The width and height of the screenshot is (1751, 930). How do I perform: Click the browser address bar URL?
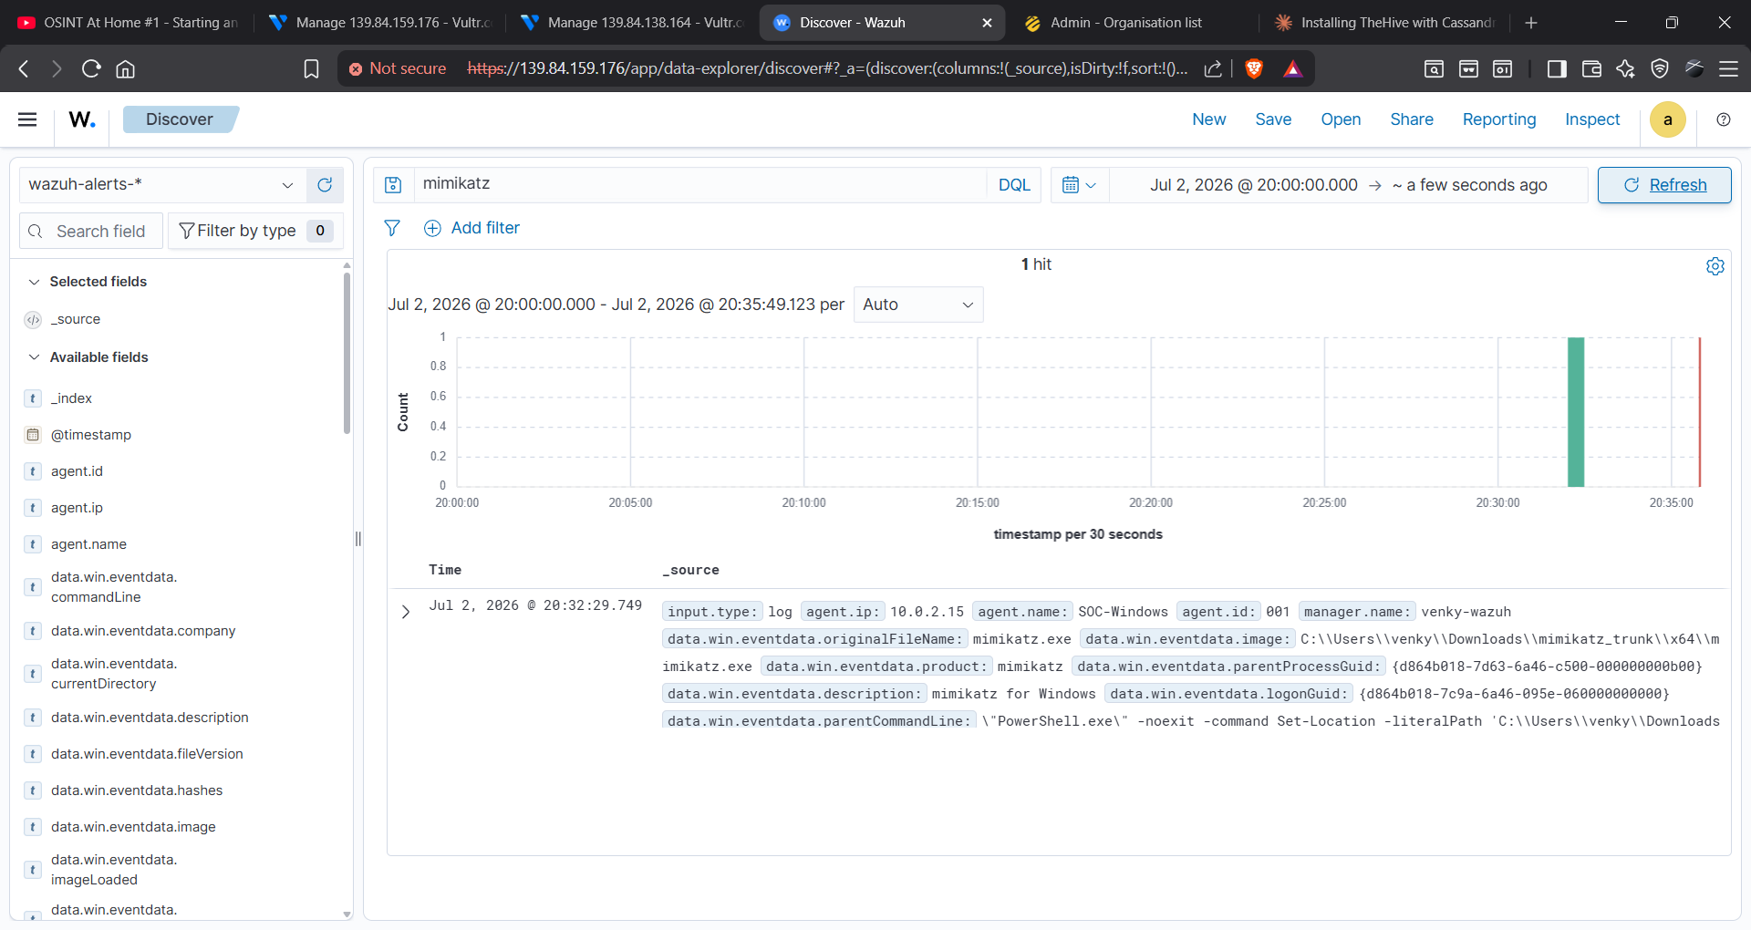827,68
